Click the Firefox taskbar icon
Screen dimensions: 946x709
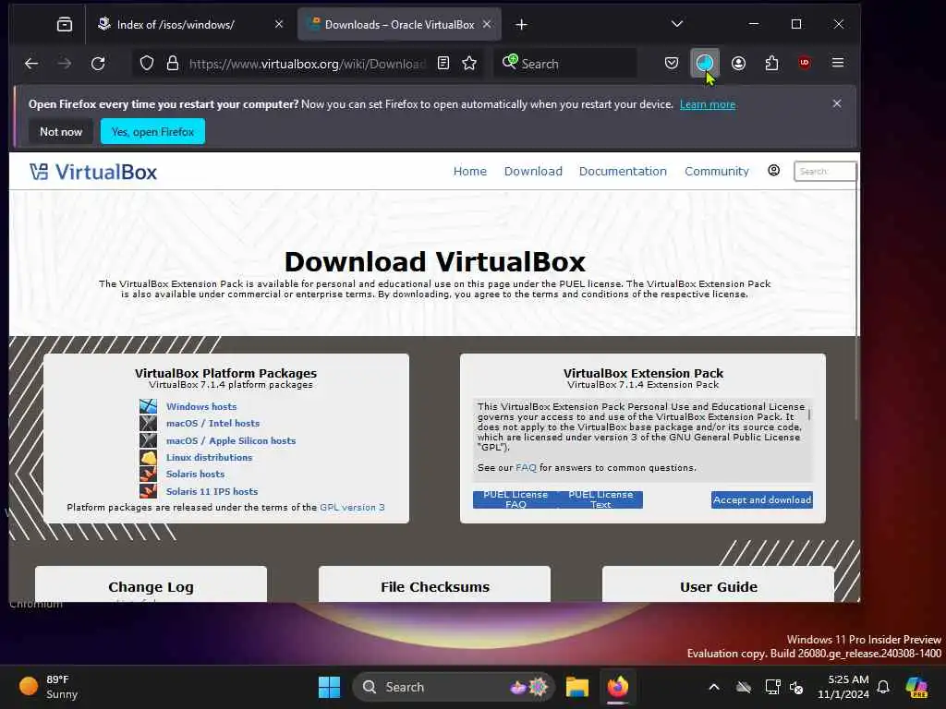click(618, 687)
